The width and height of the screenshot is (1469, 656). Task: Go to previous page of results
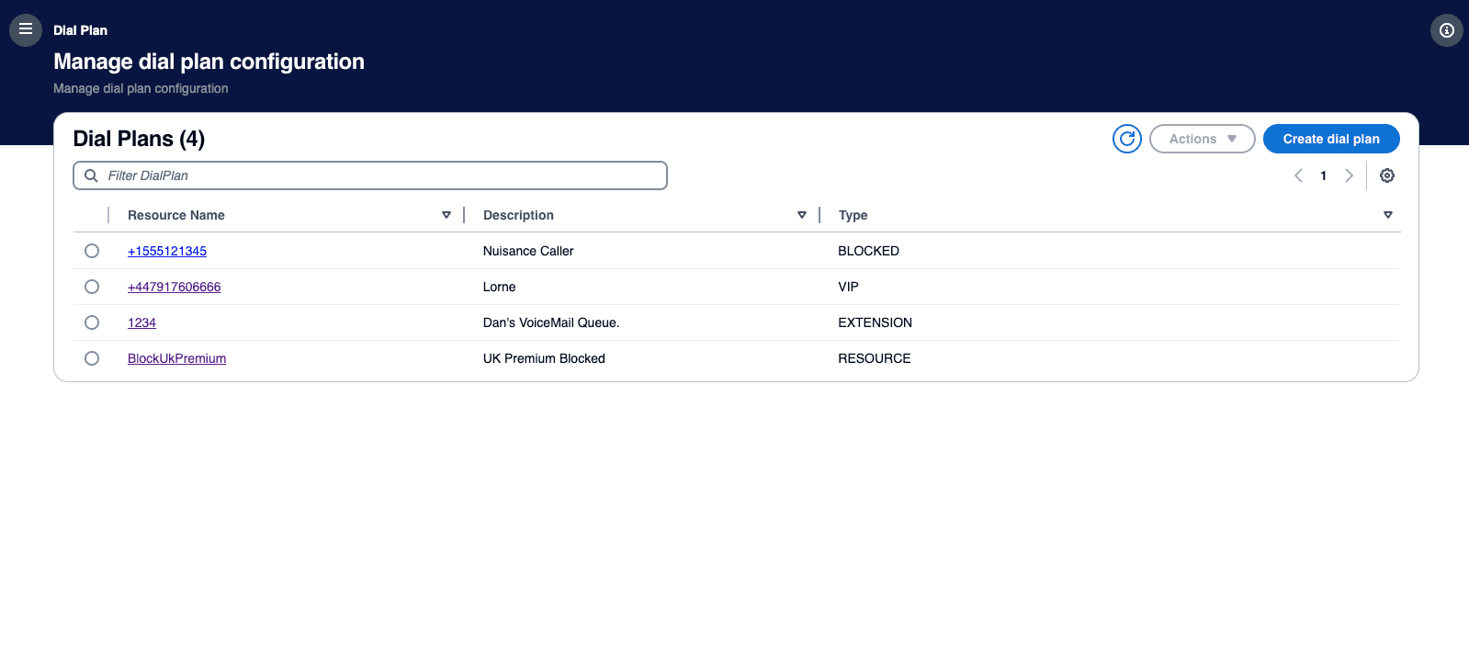pos(1298,175)
